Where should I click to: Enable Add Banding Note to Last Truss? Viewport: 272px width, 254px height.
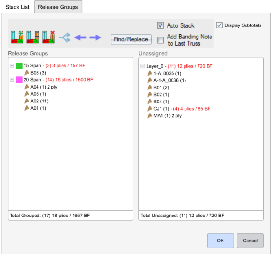tap(161, 40)
